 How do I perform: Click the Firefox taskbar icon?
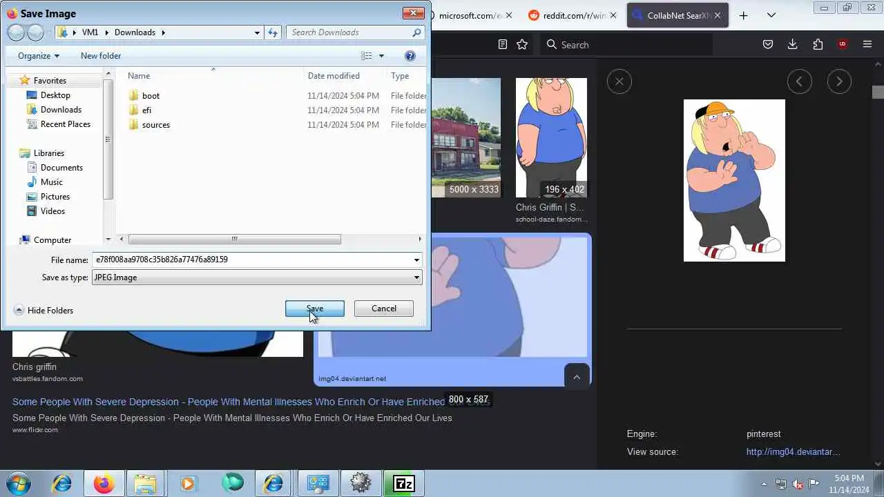point(104,483)
